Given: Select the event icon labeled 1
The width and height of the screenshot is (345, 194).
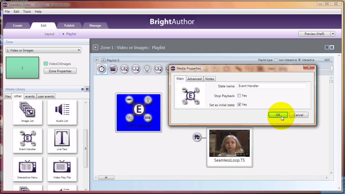Looking at the screenshot, I should (136, 69).
